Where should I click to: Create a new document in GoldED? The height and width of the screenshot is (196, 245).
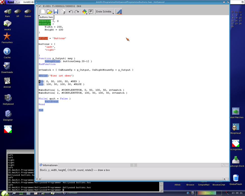click(x=43, y=12)
